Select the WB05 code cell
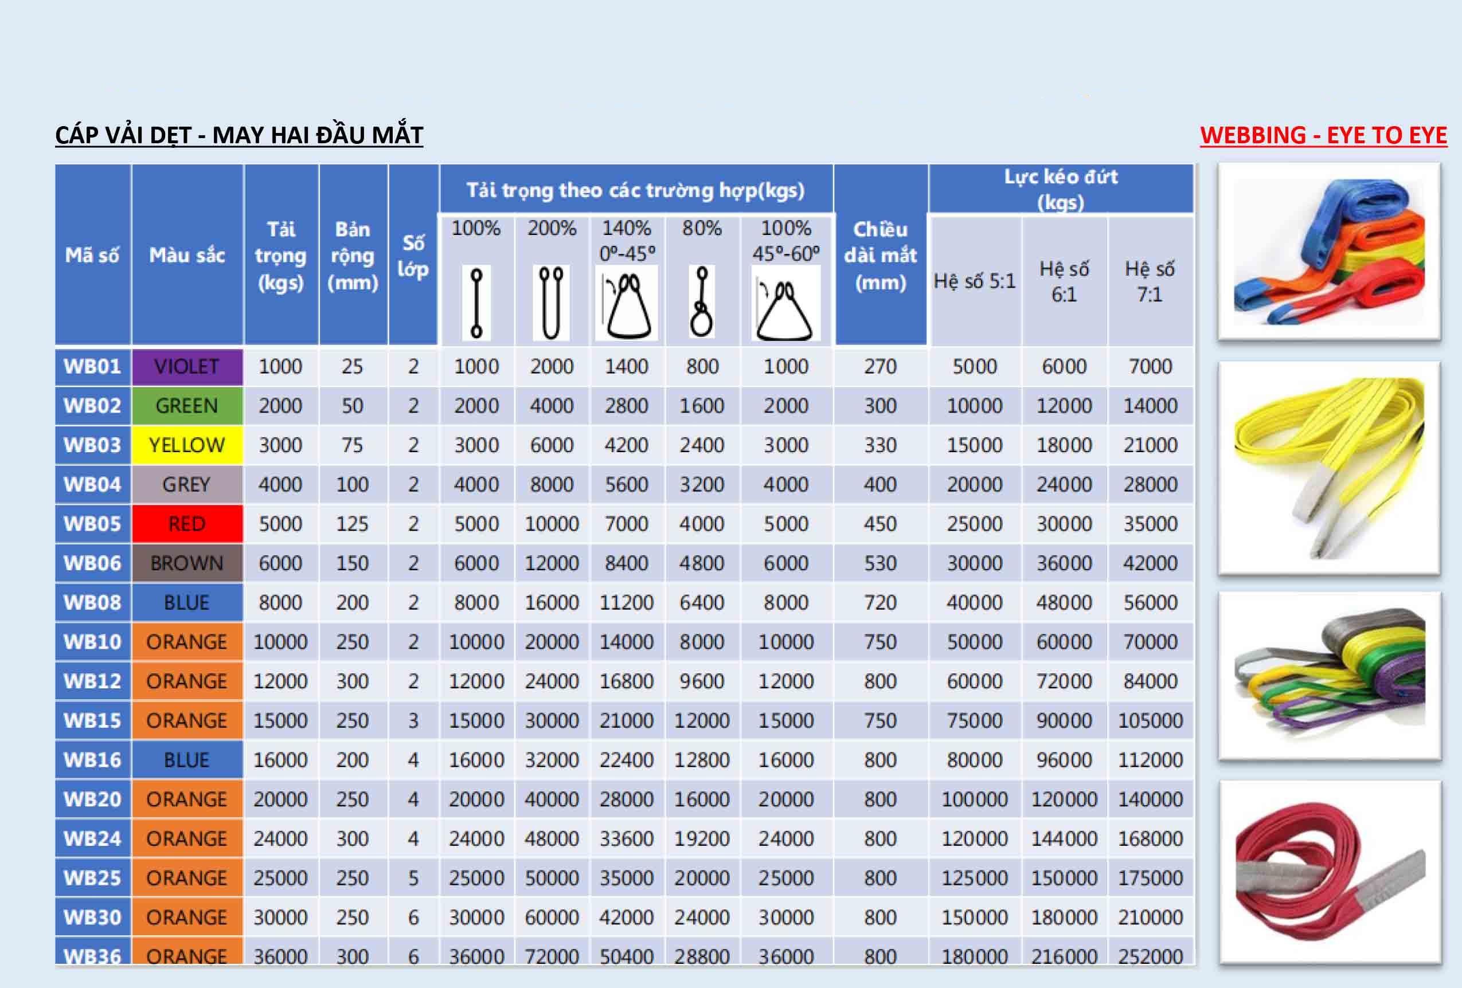 coord(92,524)
